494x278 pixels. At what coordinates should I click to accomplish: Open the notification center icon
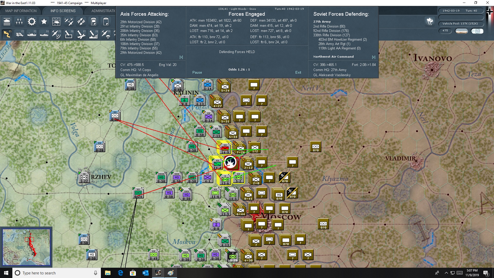[x=486, y=273]
